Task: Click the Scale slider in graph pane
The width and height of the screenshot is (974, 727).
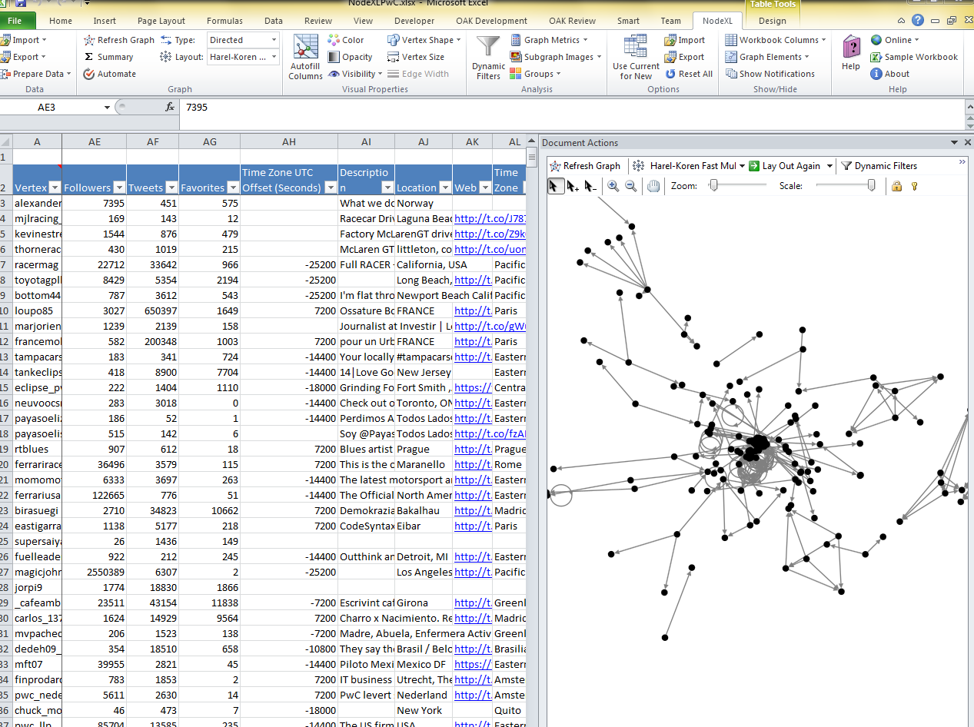Action: pyautogui.click(x=844, y=185)
